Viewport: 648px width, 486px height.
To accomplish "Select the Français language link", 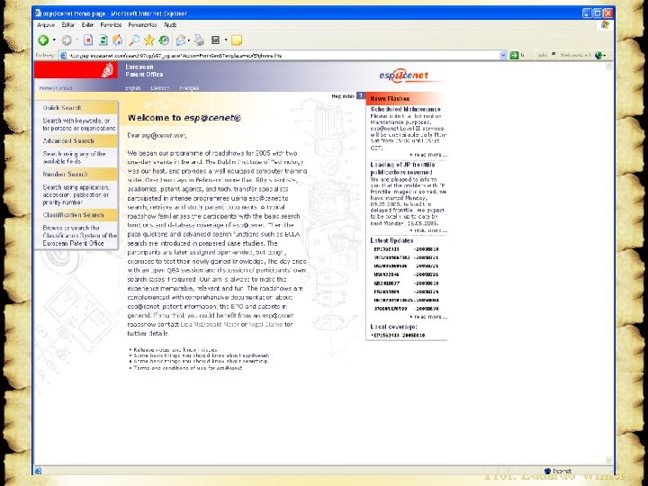I will coord(189,88).
